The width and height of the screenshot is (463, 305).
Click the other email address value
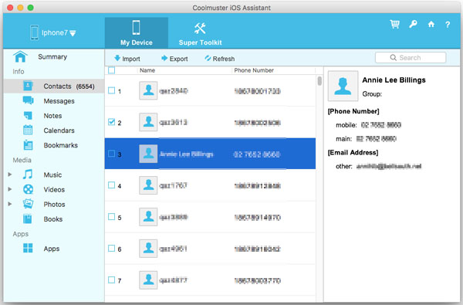pos(389,166)
